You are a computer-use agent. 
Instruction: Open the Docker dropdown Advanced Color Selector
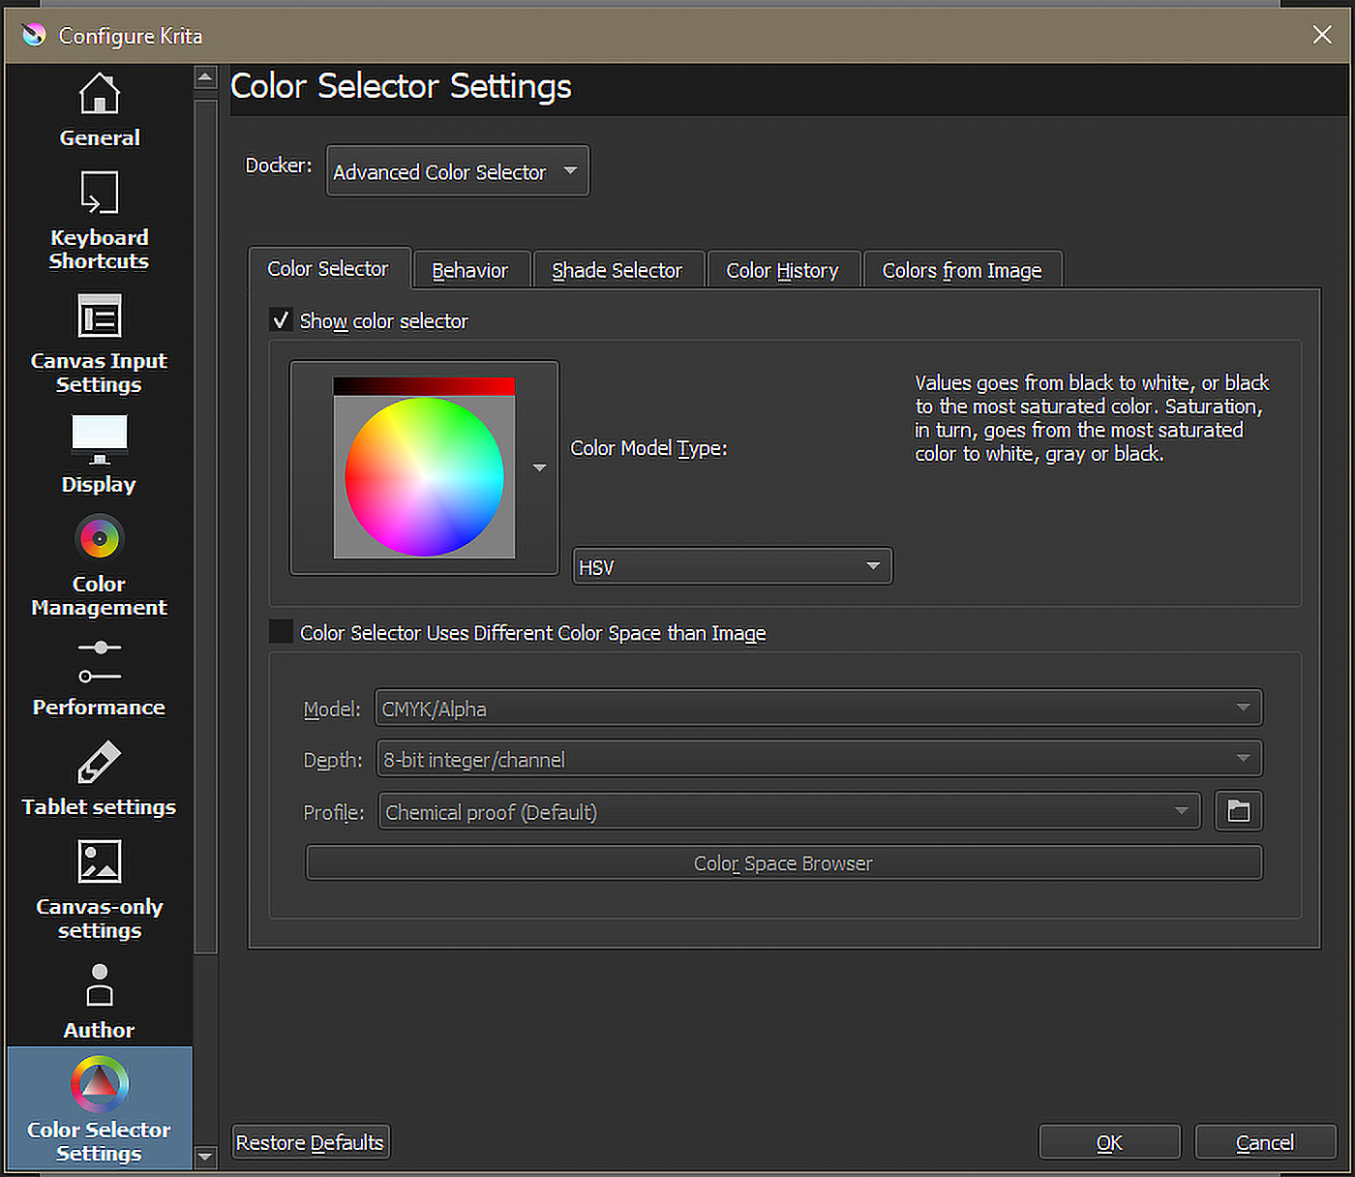coord(458,171)
